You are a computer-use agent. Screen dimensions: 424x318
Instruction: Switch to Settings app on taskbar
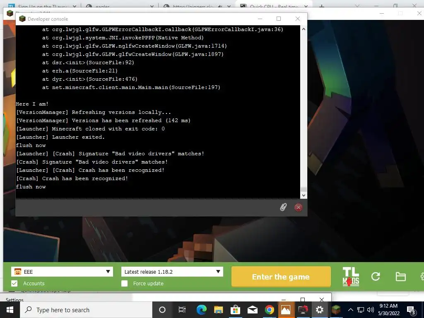[x=320, y=310]
